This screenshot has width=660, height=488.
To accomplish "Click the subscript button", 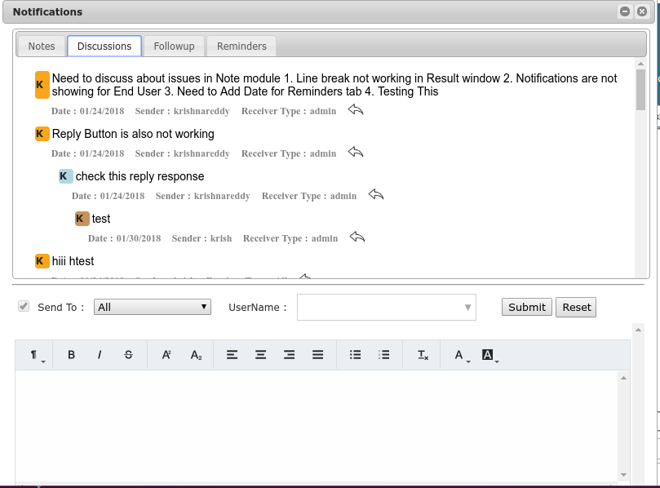I will click(196, 355).
